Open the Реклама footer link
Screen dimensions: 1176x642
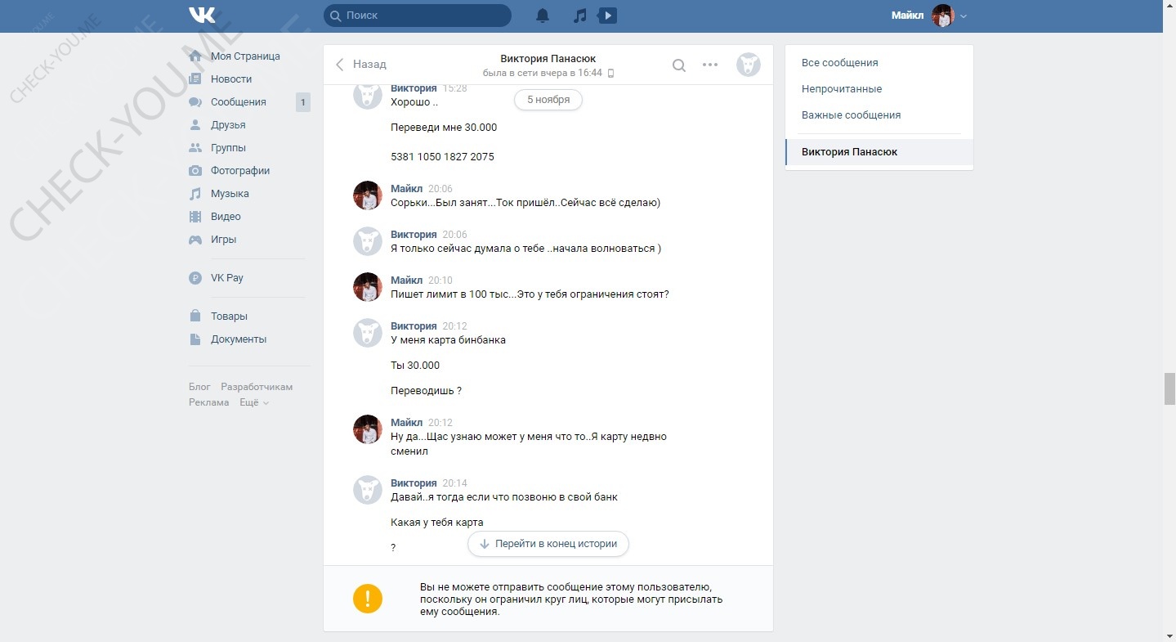click(209, 402)
